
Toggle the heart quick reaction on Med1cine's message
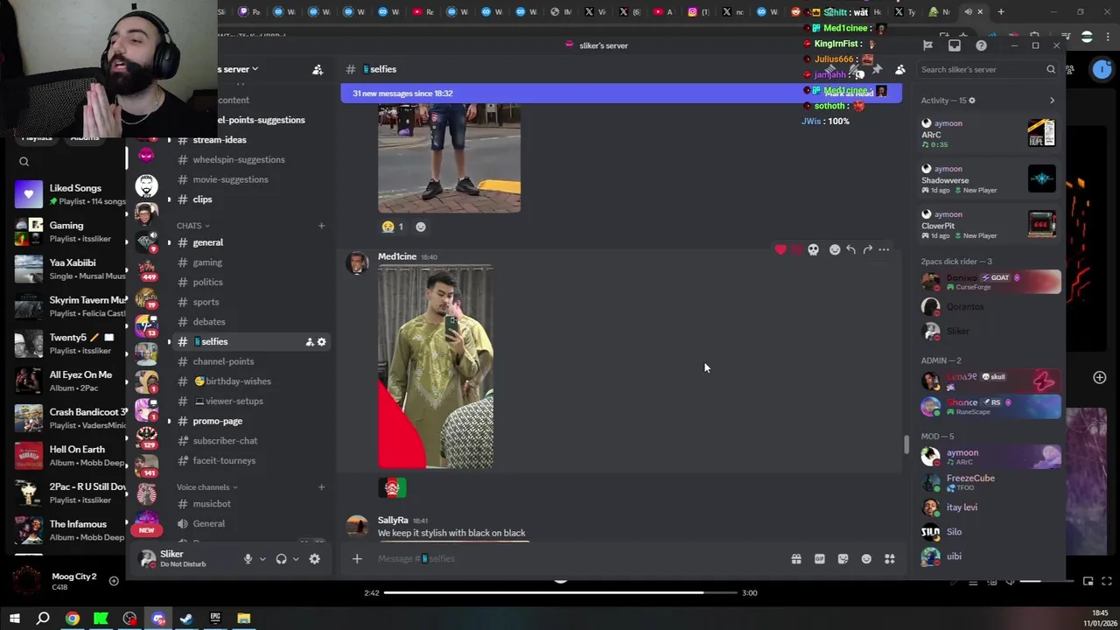coord(780,250)
